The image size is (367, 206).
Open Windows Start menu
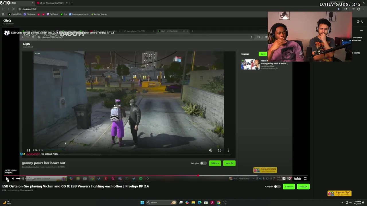142,203
